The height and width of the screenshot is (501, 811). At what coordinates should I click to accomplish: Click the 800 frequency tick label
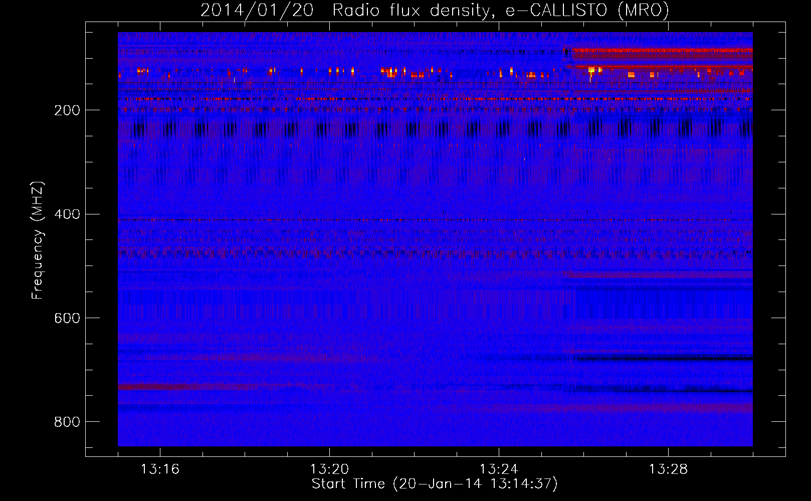[x=67, y=422]
